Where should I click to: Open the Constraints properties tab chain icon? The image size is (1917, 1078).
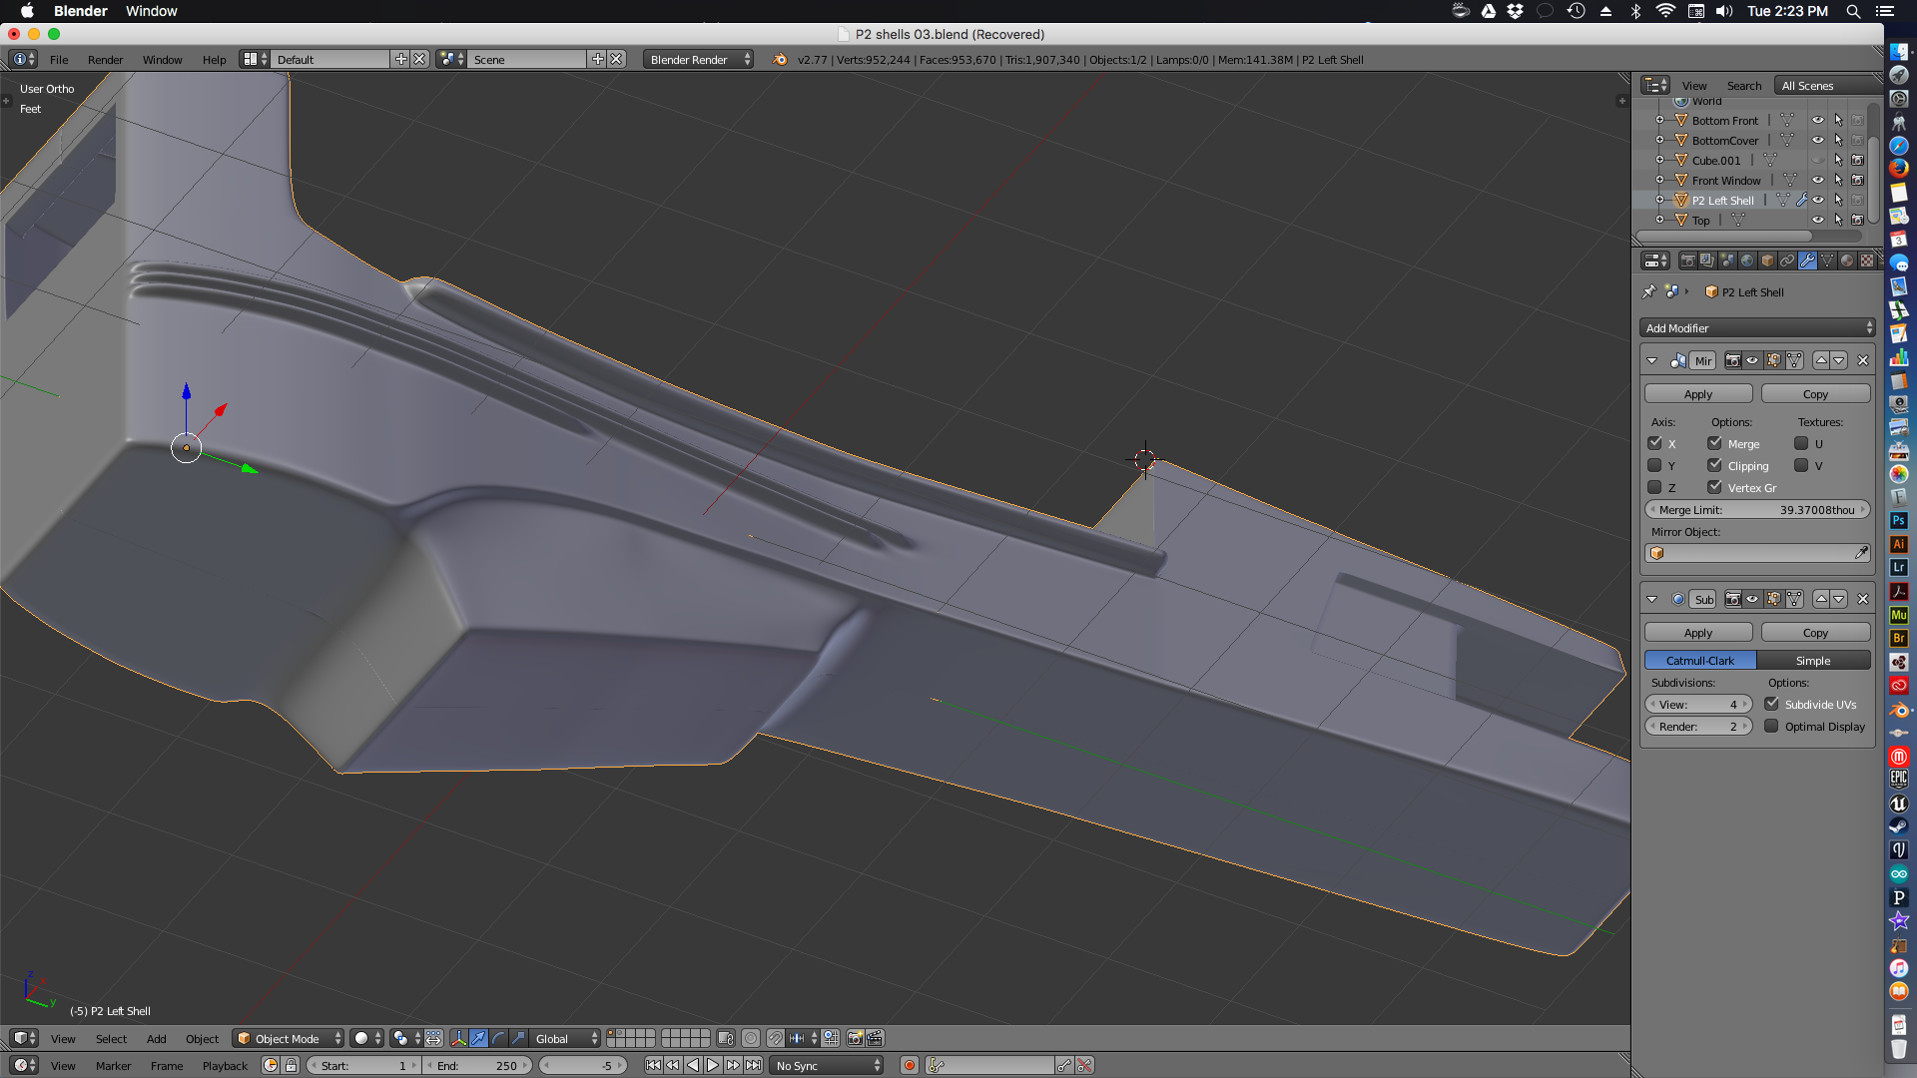(x=1787, y=261)
